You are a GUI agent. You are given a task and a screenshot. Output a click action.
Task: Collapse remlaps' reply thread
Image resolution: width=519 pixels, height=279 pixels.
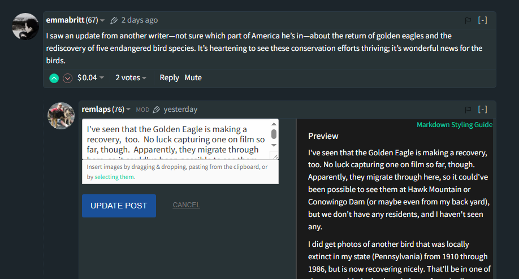(482, 110)
